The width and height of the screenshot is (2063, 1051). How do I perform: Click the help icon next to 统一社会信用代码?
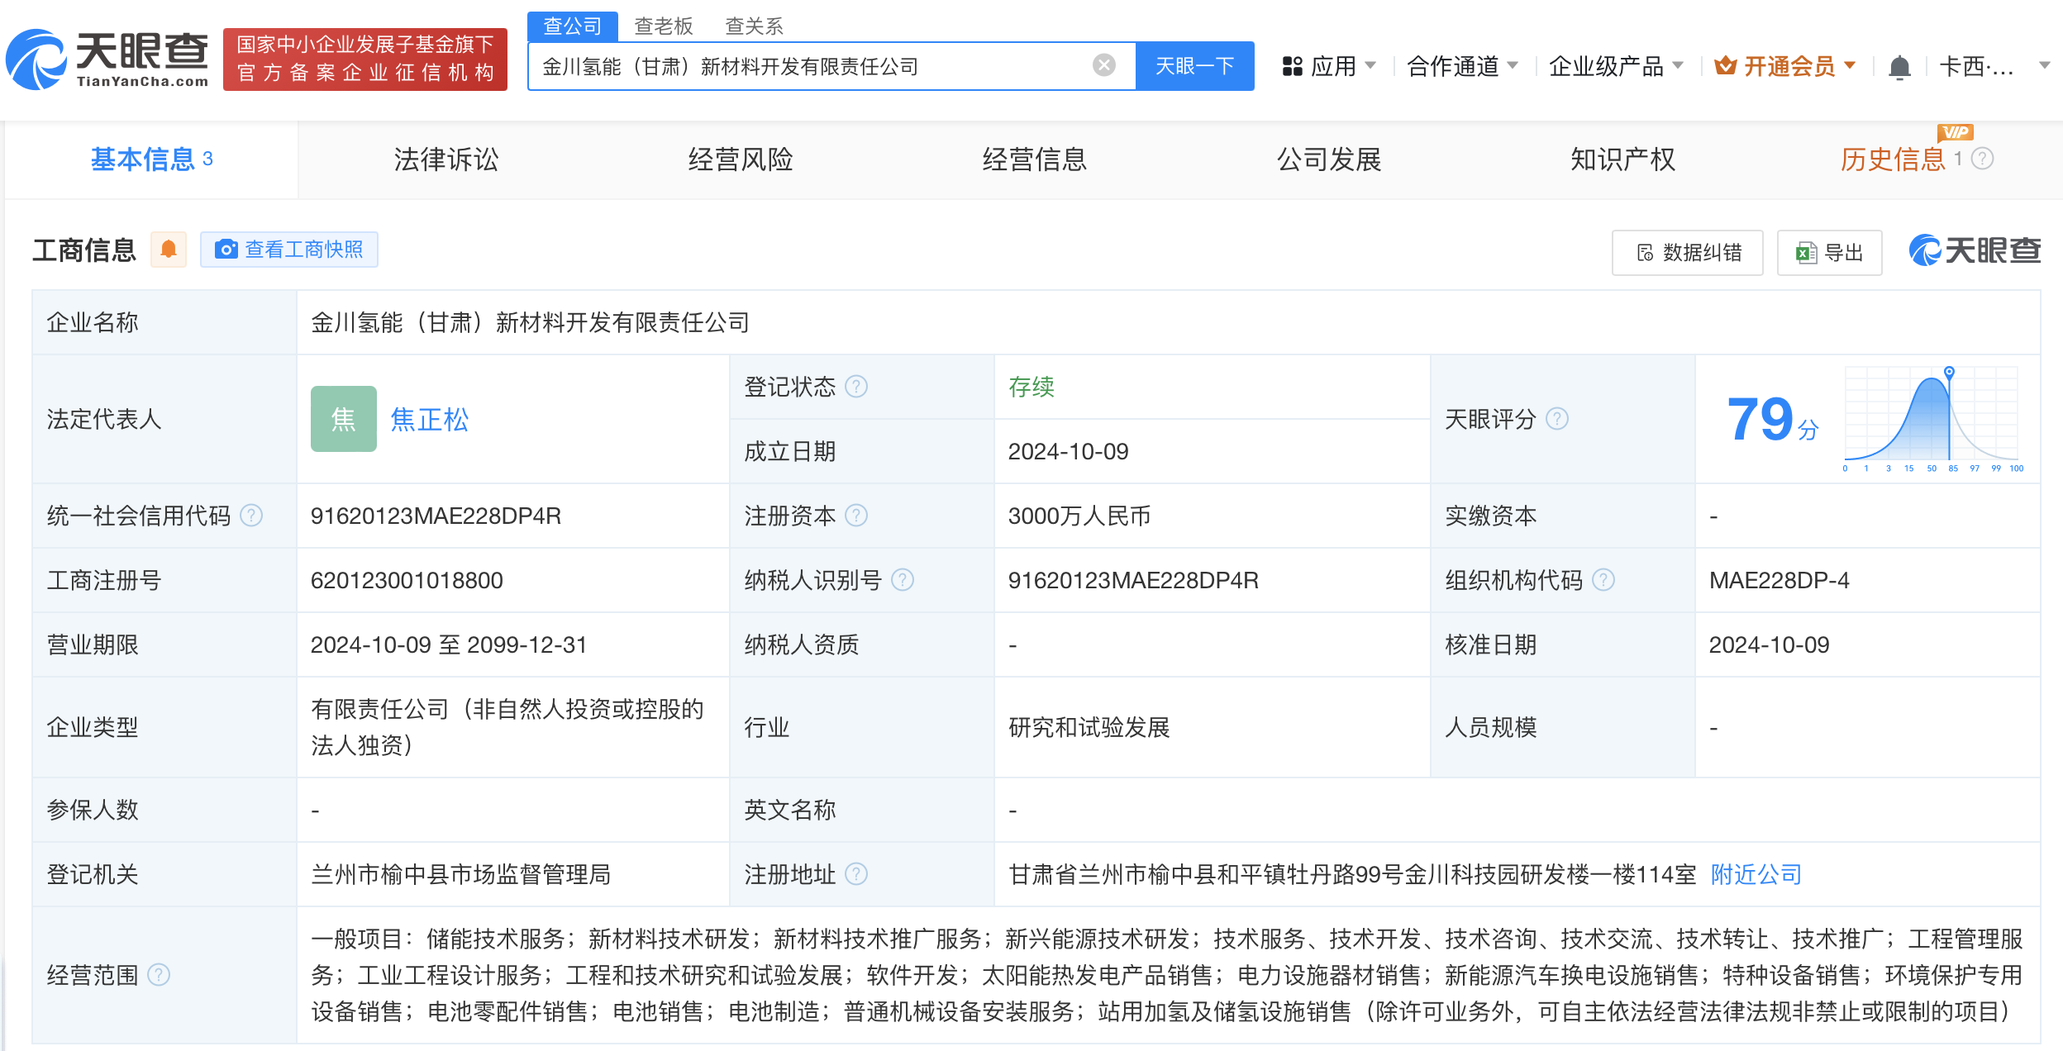coord(251,516)
